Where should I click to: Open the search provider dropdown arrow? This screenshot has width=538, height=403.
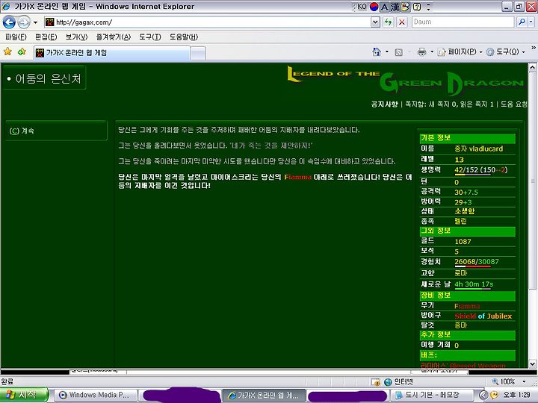click(531, 22)
